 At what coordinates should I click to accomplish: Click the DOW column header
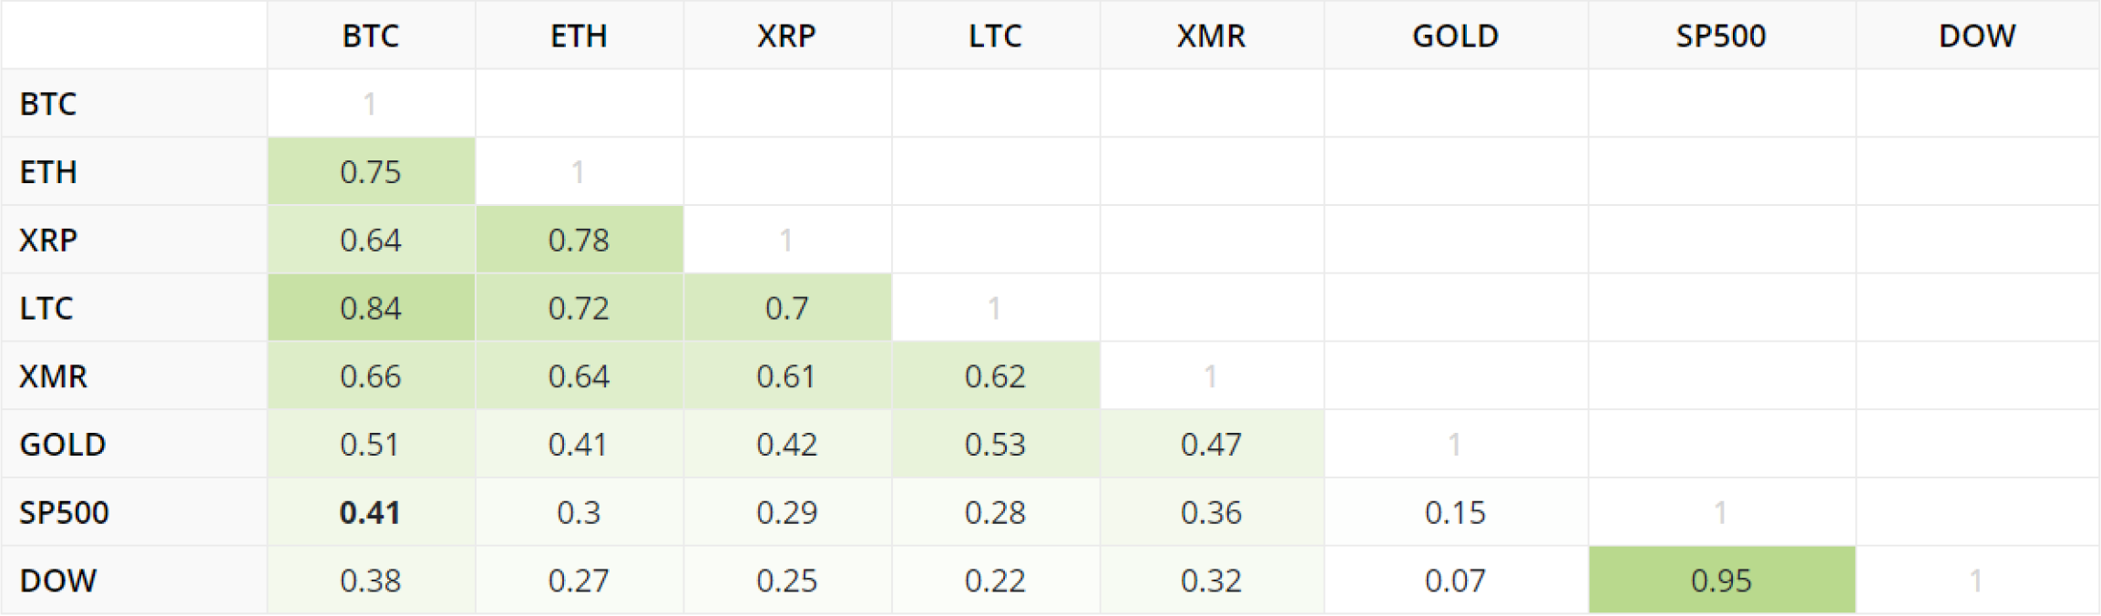click(1977, 36)
